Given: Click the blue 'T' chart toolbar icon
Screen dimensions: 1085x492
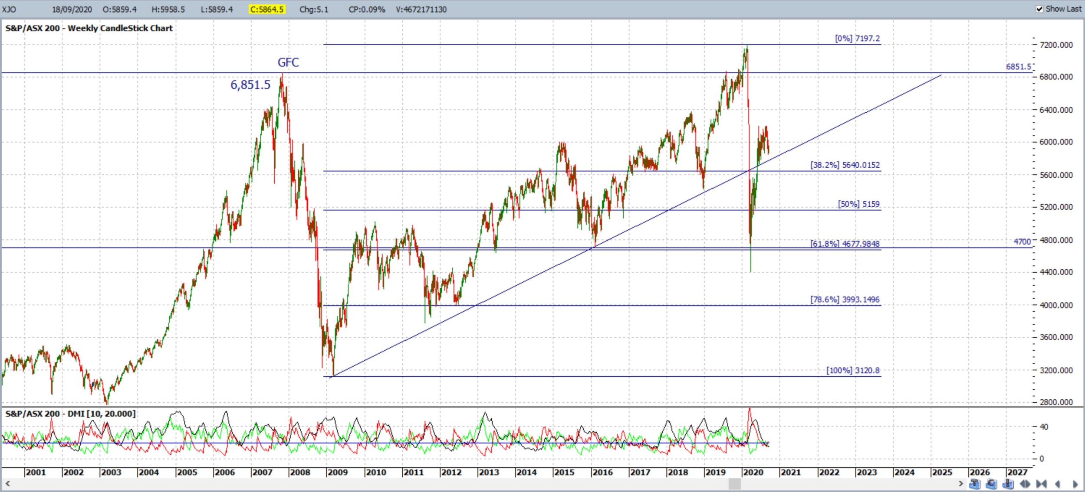Looking at the screenshot, I should pyautogui.click(x=975, y=484).
